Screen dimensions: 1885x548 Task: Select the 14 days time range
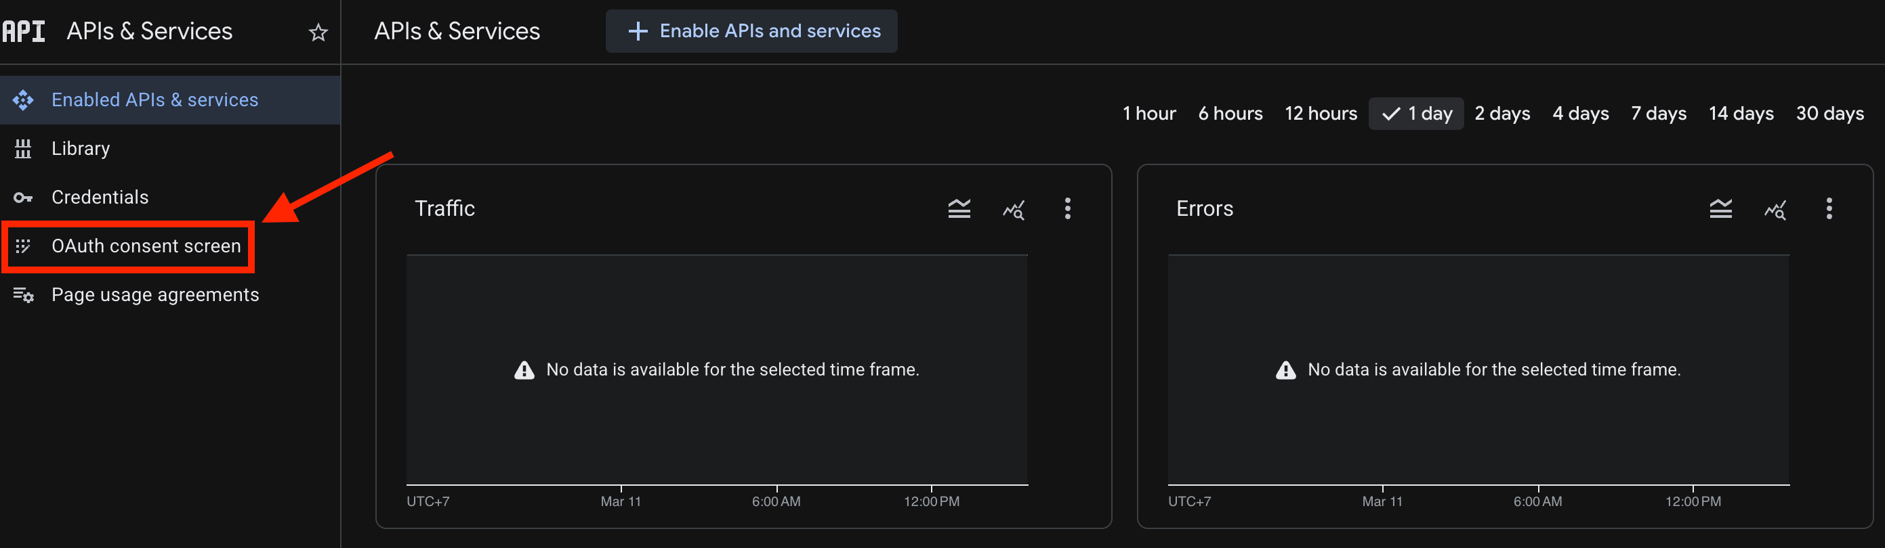[x=1741, y=114]
